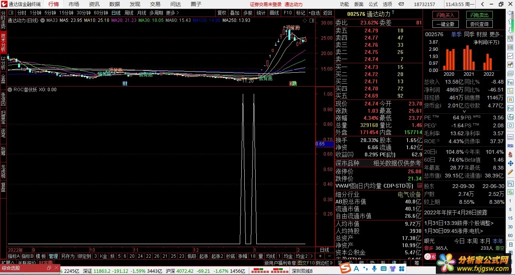Select the 管理 indicator tab
Viewport: 515px width, 275px height.
(53, 256)
